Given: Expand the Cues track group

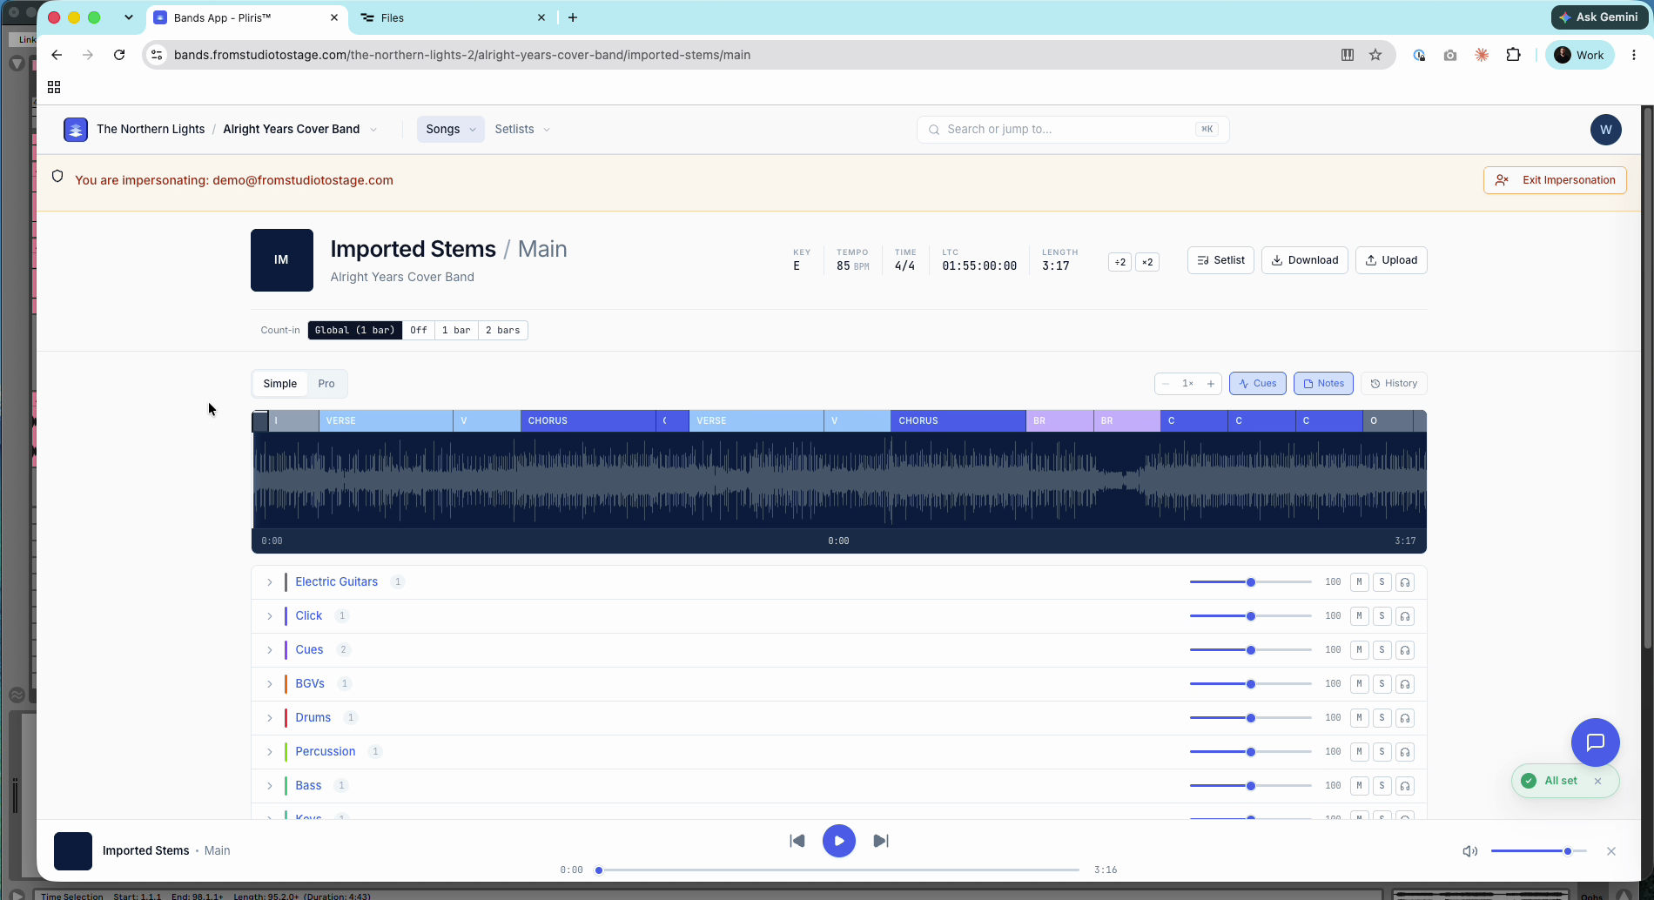Looking at the screenshot, I should coord(270,650).
